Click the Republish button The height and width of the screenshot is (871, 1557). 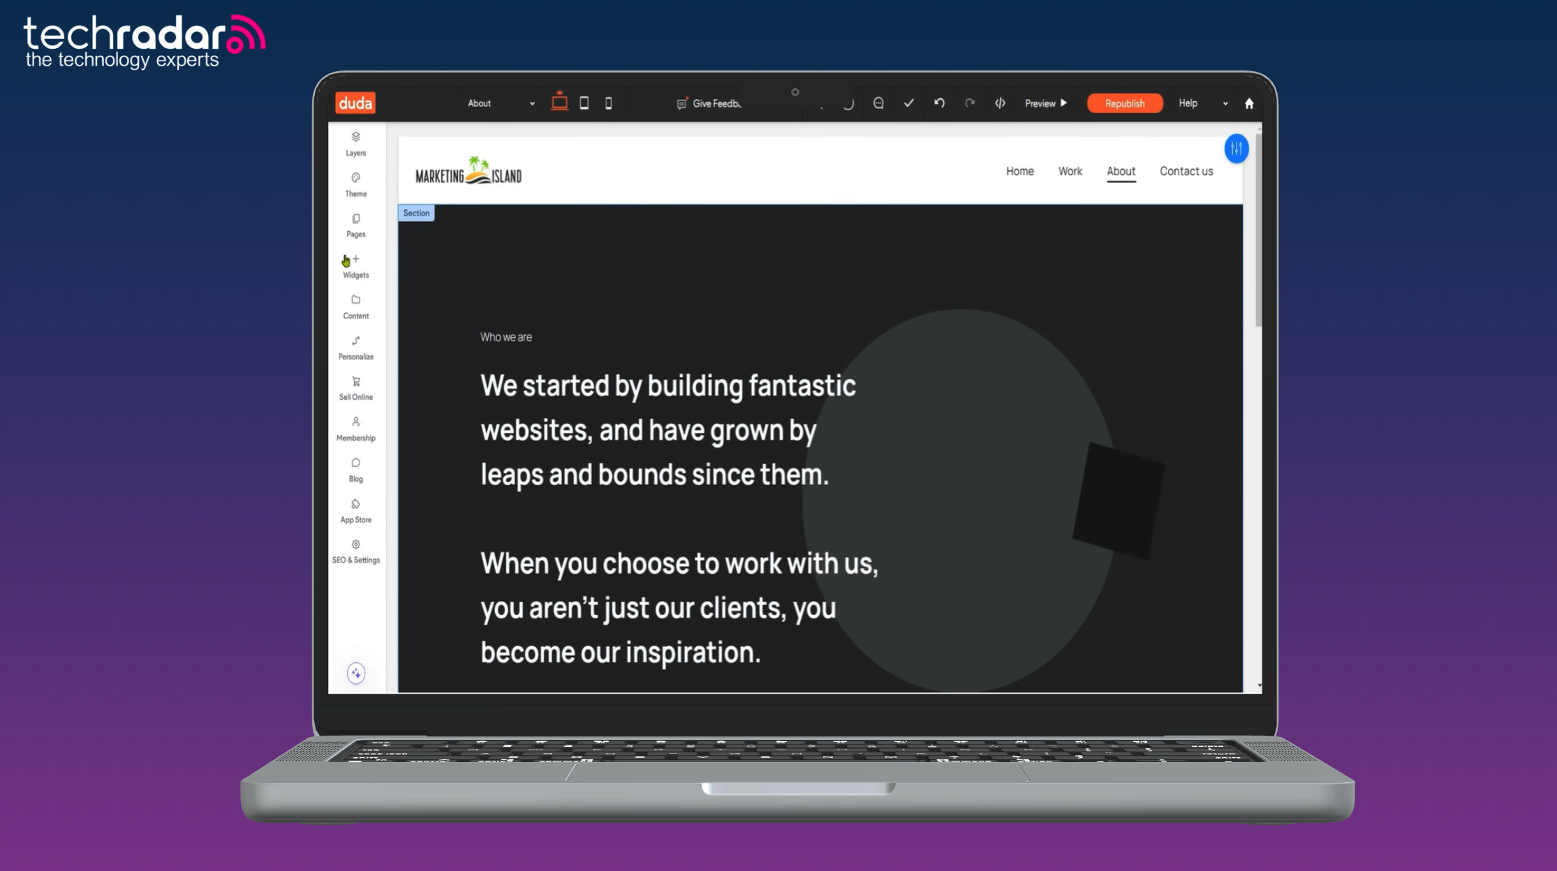pyautogui.click(x=1124, y=103)
